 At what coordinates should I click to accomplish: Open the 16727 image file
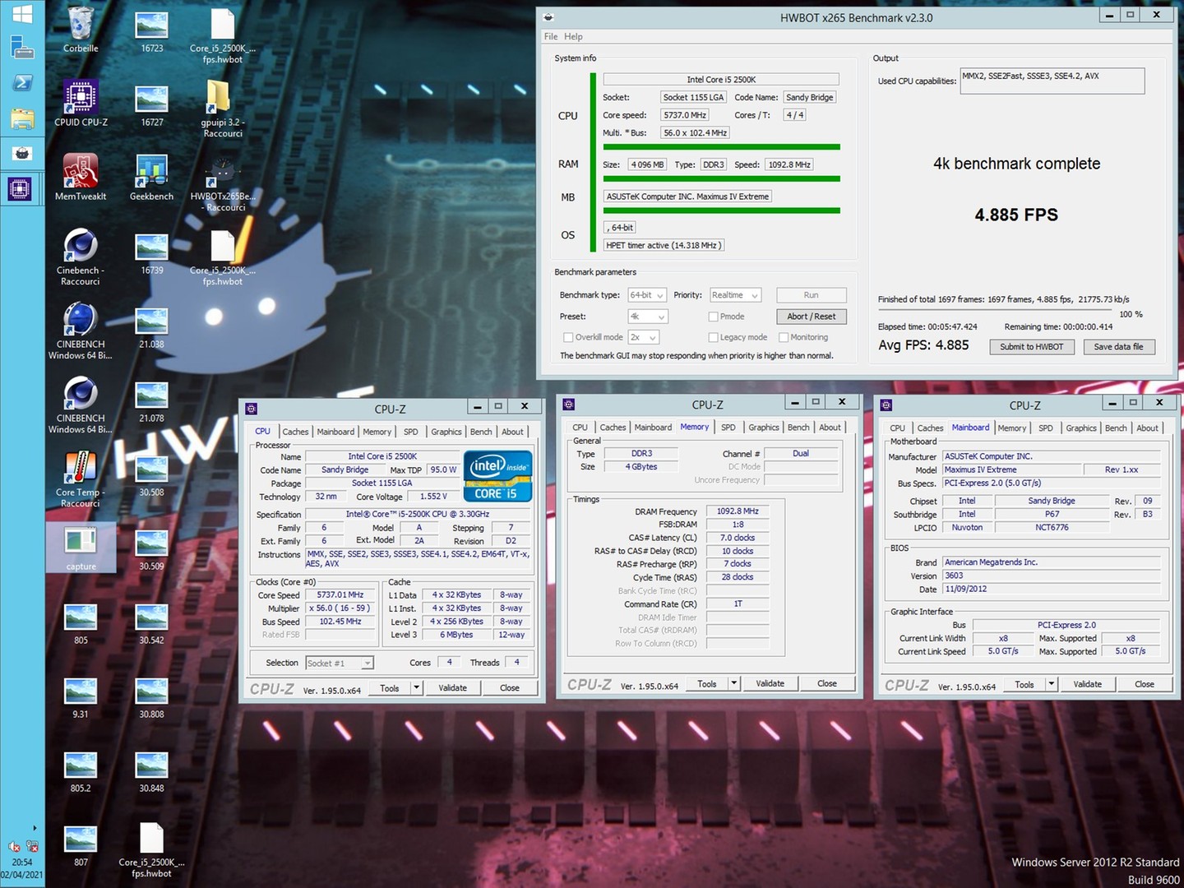(x=152, y=104)
